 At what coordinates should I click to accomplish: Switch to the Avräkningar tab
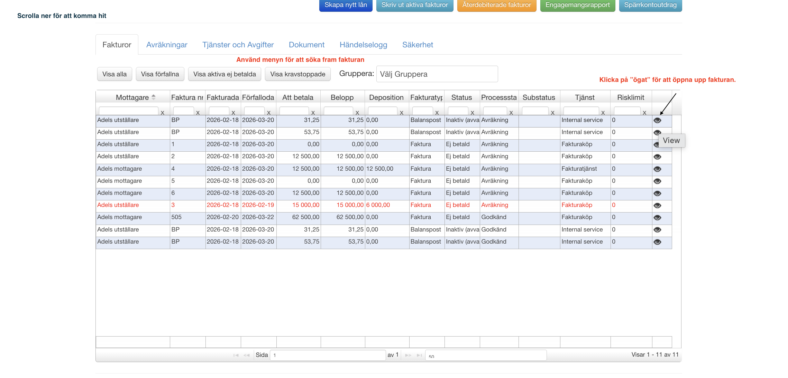(x=167, y=45)
